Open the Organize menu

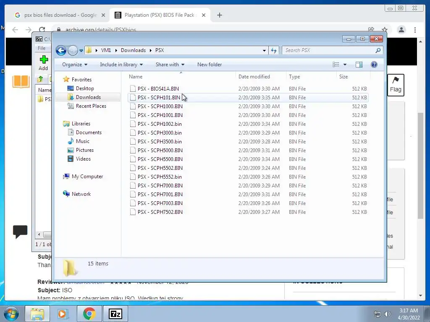[75, 65]
